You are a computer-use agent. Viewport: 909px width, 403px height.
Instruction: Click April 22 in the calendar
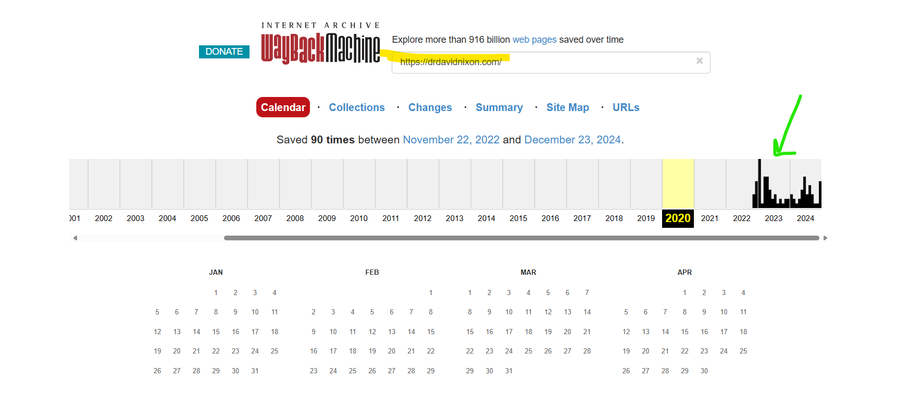coord(684,351)
